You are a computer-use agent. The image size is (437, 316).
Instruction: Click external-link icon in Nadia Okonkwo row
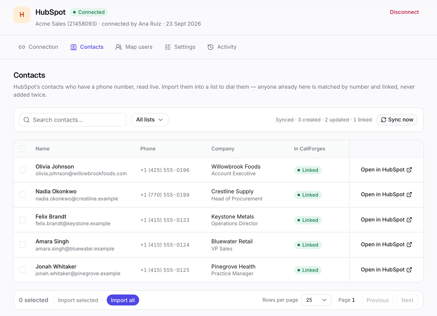[x=409, y=195]
